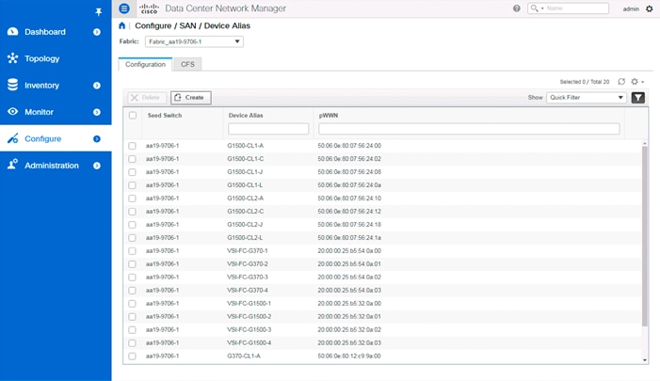Image resolution: width=660 pixels, height=381 pixels.
Task: Click the scrollbar down arrow
Action: tap(644, 360)
